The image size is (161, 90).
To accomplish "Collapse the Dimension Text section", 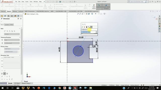I will [20, 55].
